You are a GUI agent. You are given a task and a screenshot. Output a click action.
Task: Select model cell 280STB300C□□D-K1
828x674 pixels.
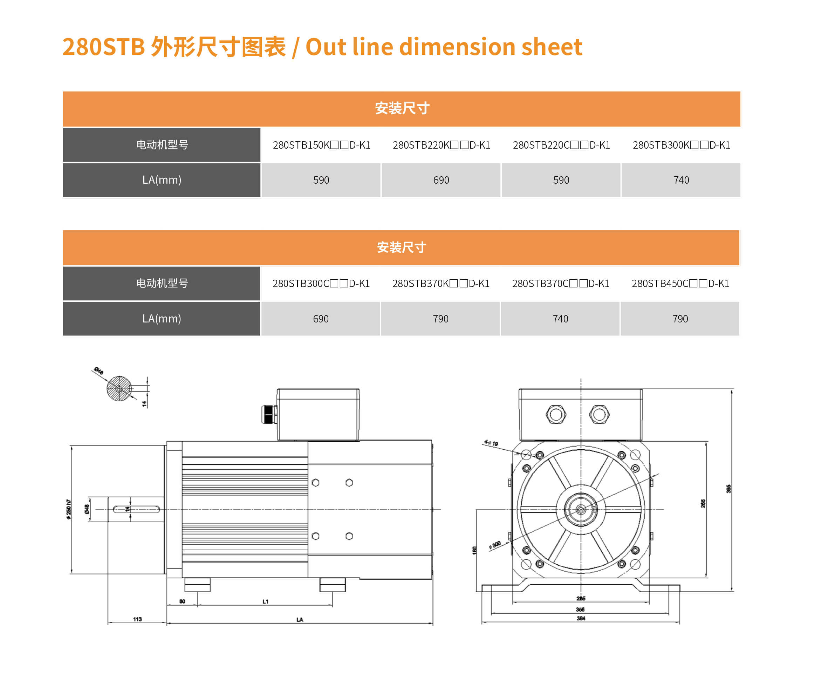click(x=321, y=284)
